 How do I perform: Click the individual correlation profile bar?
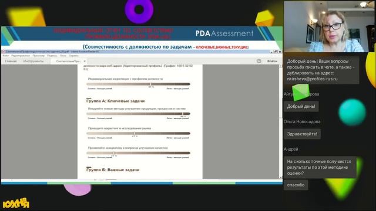139,84
